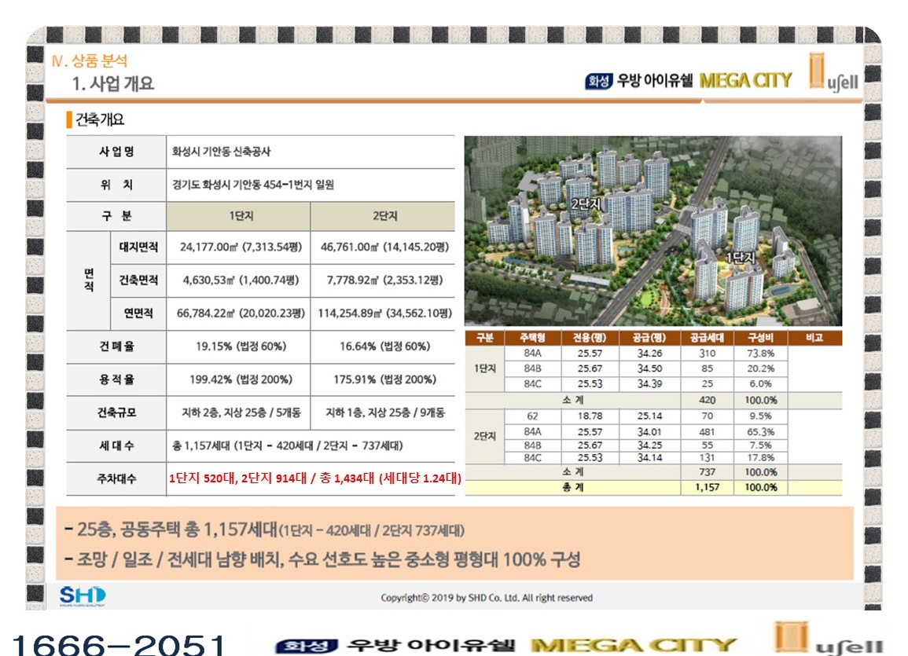Click the 주택형 column header in unit table

click(532, 337)
